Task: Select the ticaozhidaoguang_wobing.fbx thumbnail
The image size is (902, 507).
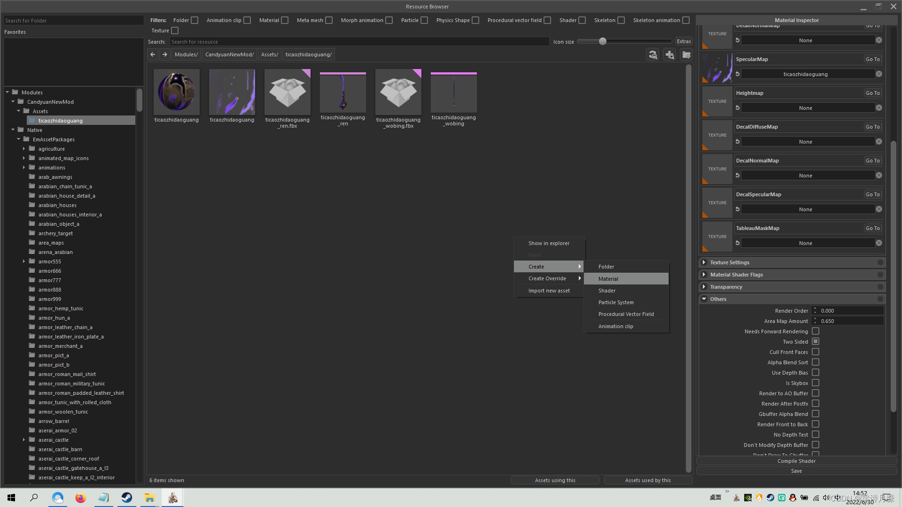Action: (x=398, y=92)
